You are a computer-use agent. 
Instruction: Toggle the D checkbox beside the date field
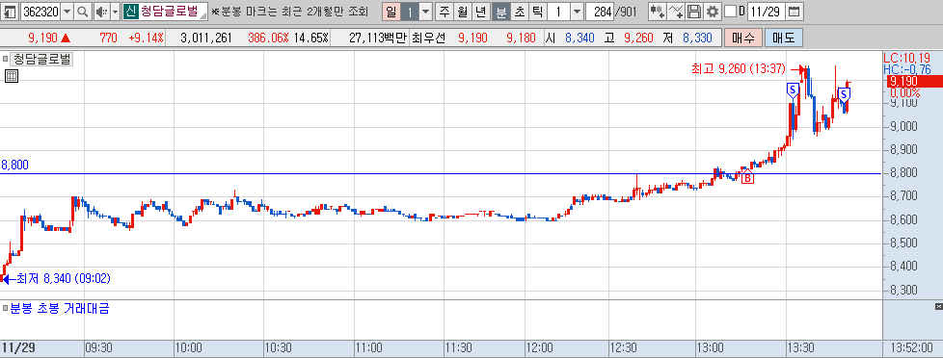[730, 11]
